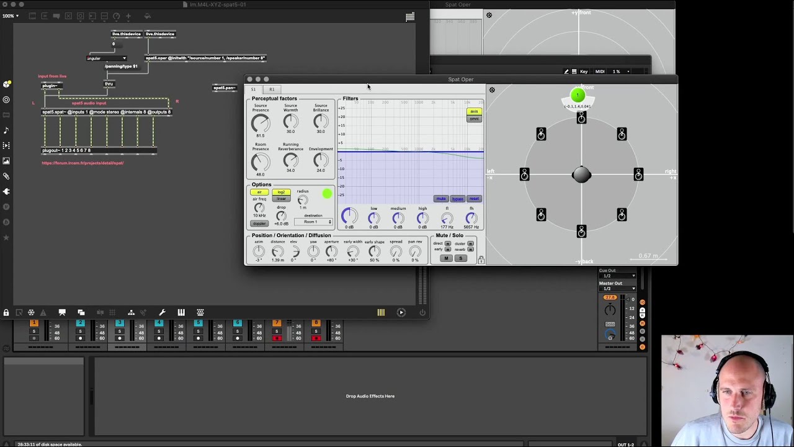
Task: Switch to the omni filter button
Action: pyautogui.click(x=474, y=119)
